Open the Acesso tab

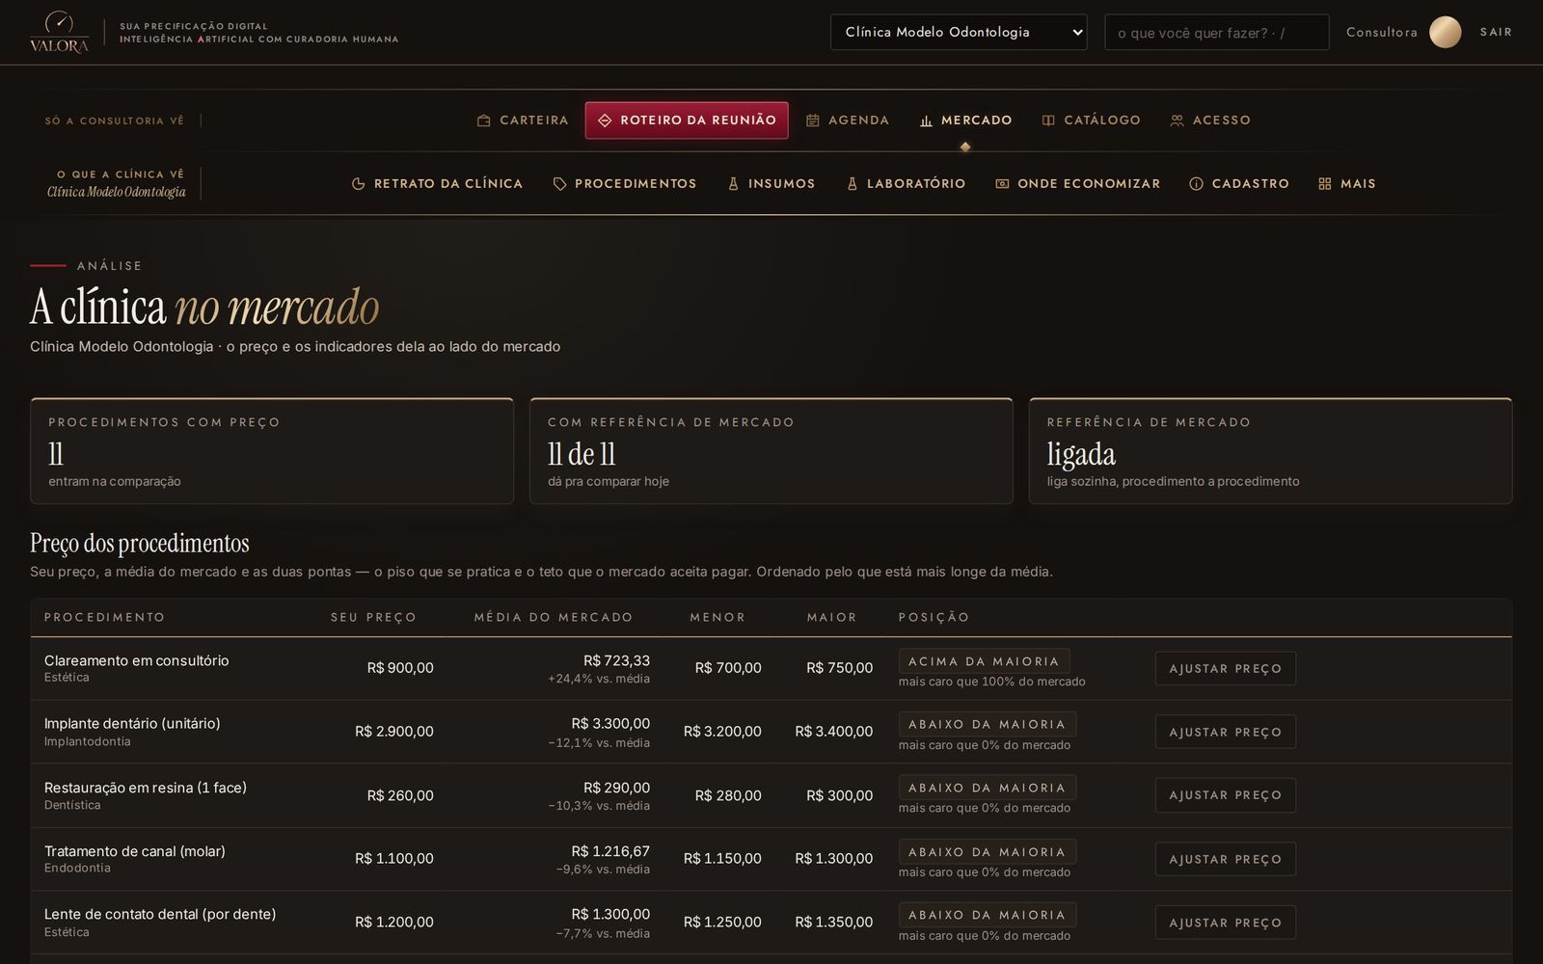pyautogui.click(x=1210, y=120)
